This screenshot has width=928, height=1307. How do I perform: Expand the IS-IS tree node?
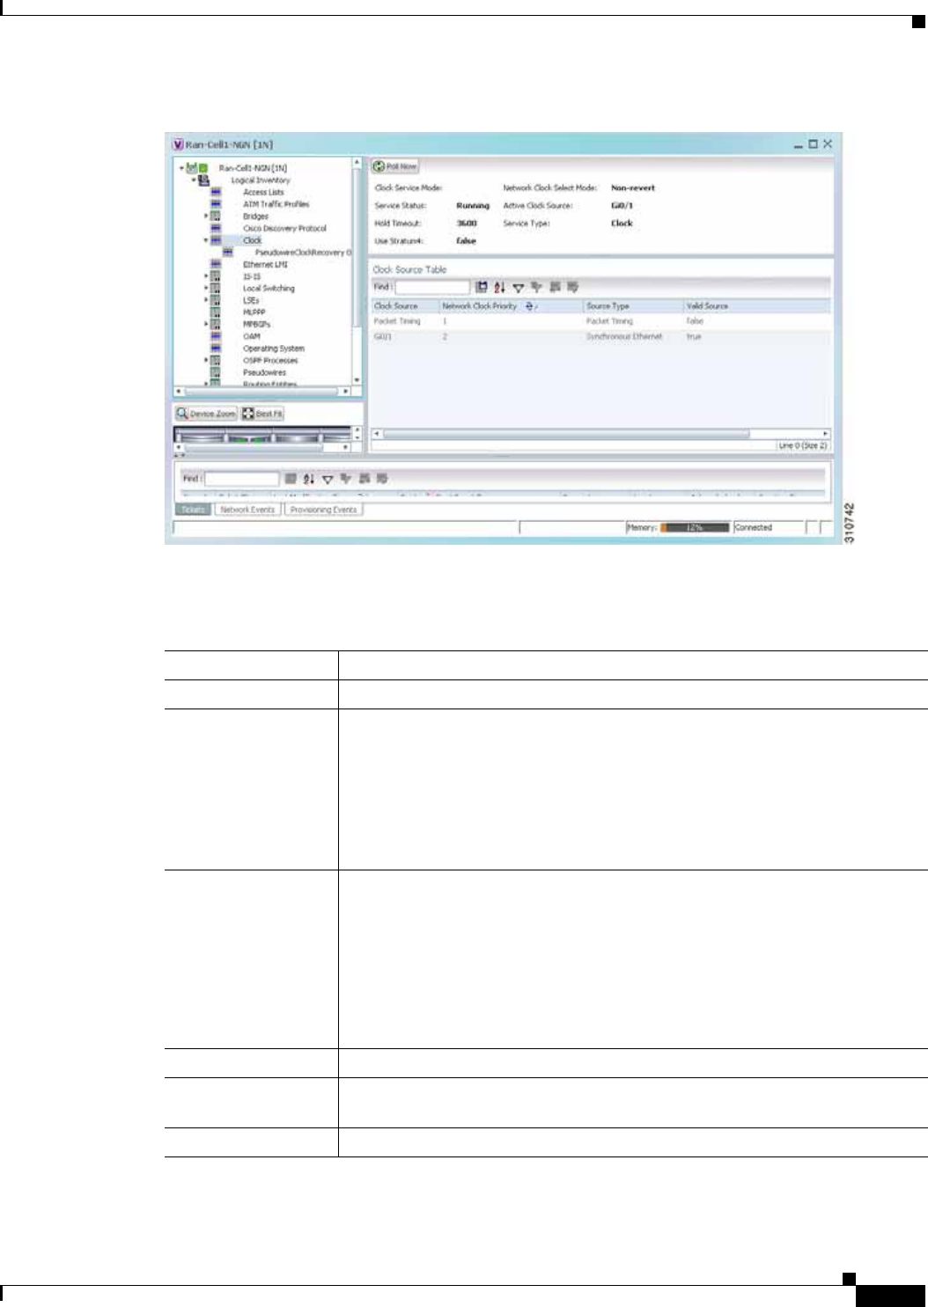(206, 276)
